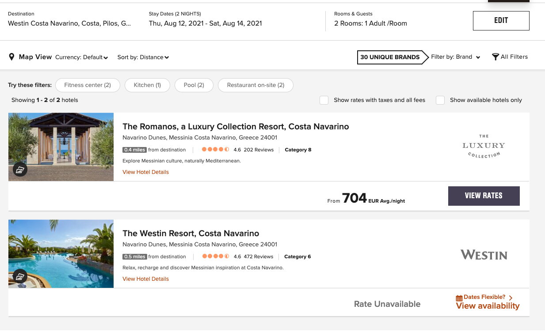Click the Dates Flexible calendar icon
545x332 pixels.
click(459, 298)
